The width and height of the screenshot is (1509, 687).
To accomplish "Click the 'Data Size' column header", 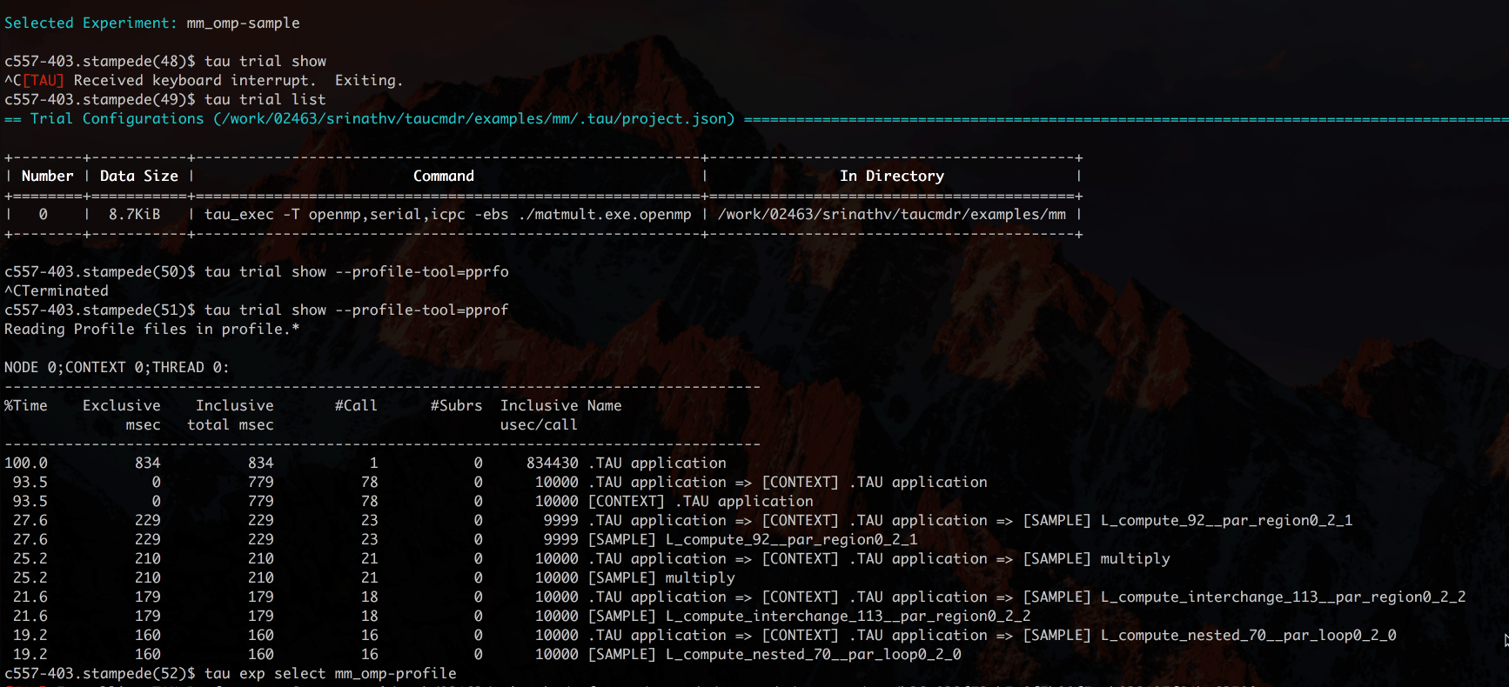I will point(139,177).
